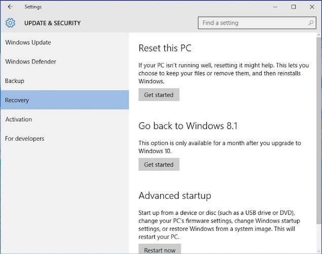Maximize the Settings window

pos(294,7)
